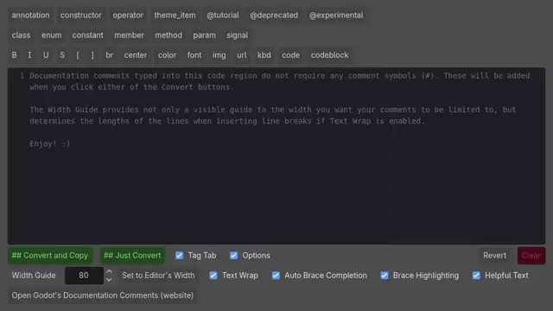Apply bold formatting with B
553x311 pixels.
point(14,55)
